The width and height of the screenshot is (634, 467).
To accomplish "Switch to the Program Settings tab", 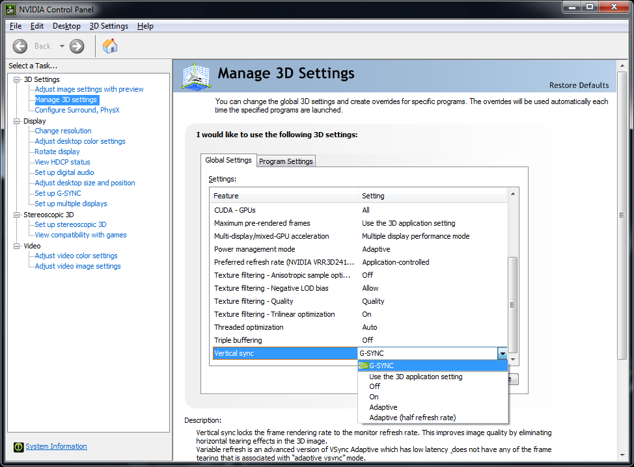I will coord(286,161).
